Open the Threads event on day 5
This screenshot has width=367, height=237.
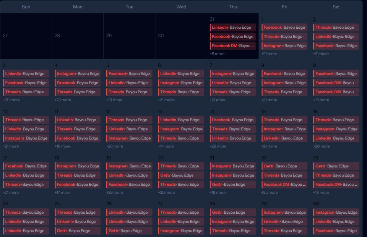(x=130, y=92)
